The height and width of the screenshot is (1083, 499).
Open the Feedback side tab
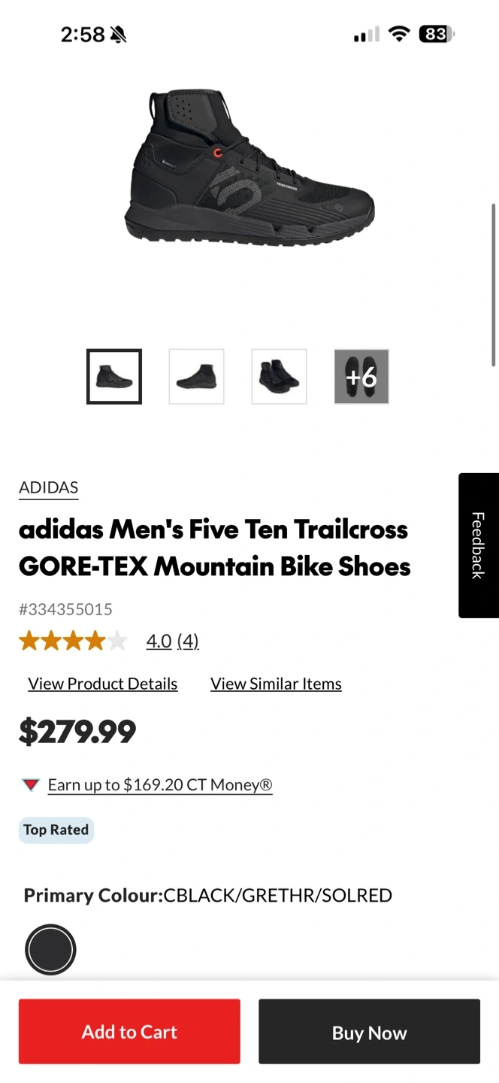[478, 545]
